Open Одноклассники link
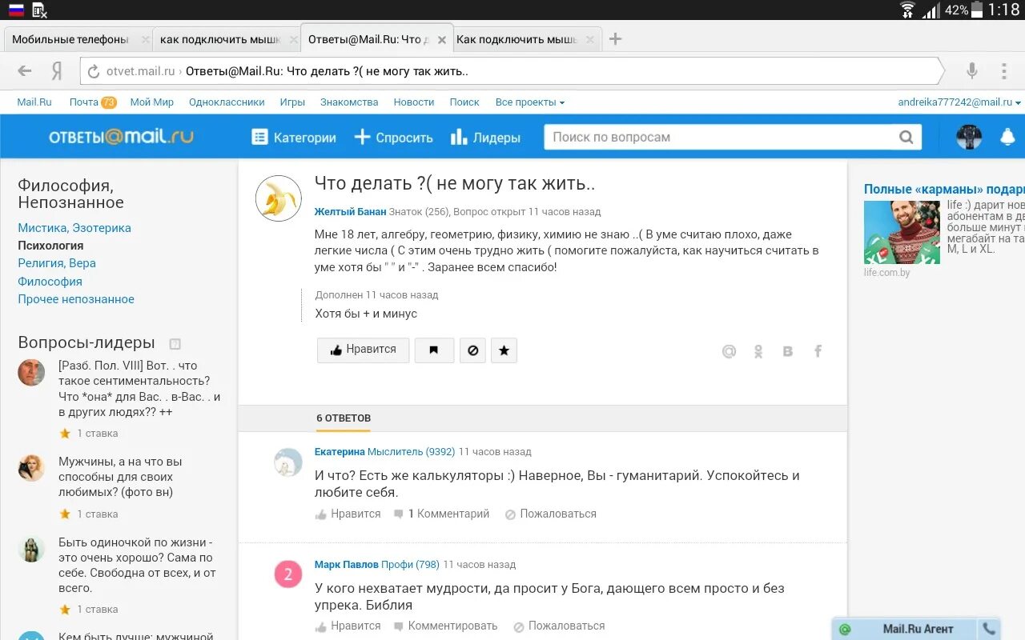The height and width of the screenshot is (640, 1025). coord(227,102)
